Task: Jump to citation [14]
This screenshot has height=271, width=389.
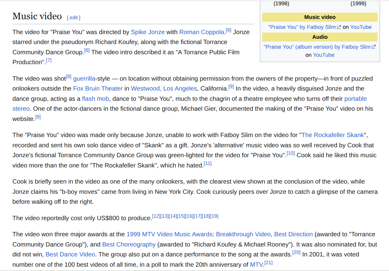Action: (173, 216)
